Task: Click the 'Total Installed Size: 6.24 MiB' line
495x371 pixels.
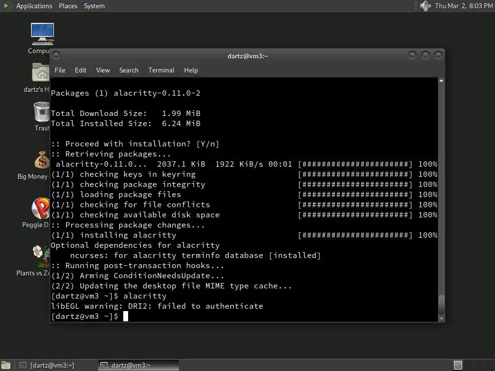Action: tap(126, 123)
